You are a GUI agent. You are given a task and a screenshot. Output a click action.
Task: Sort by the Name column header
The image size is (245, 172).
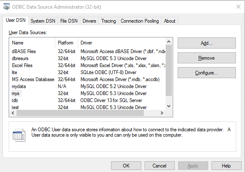[x=32, y=43]
